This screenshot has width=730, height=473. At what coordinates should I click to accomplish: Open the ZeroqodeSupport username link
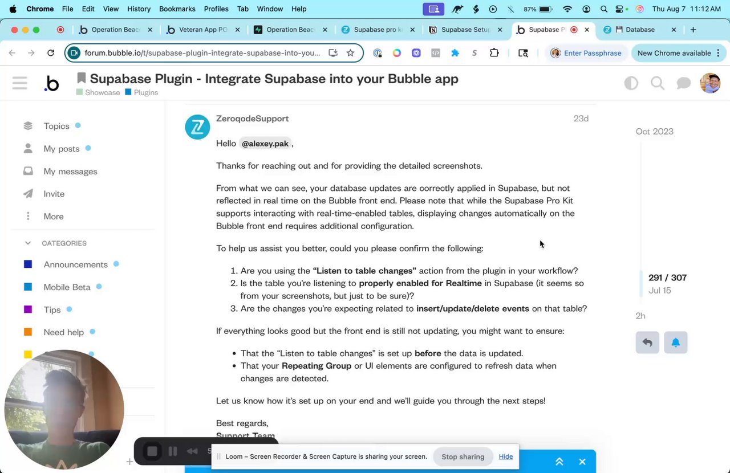(x=252, y=119)
